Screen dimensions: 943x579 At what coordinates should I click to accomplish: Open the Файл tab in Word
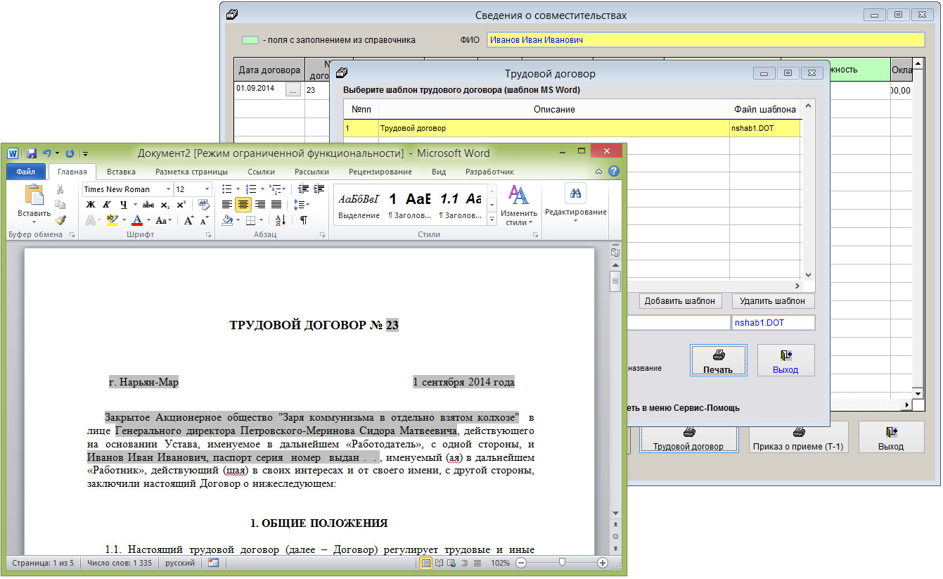[x=26, y=172]
